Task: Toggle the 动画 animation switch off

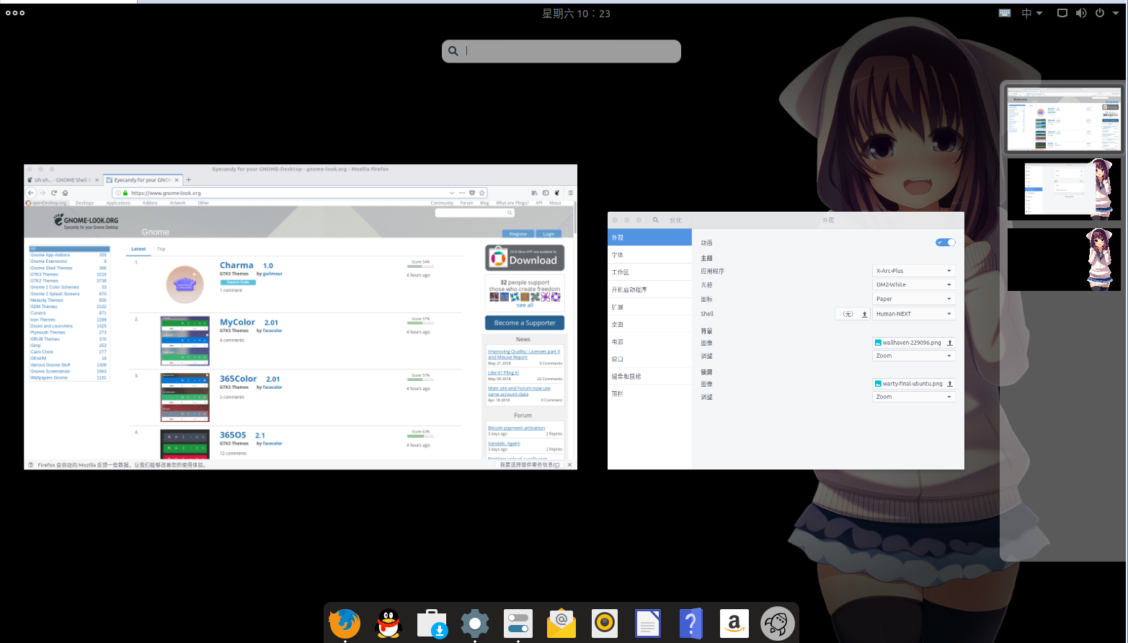Action: (946, 243)
